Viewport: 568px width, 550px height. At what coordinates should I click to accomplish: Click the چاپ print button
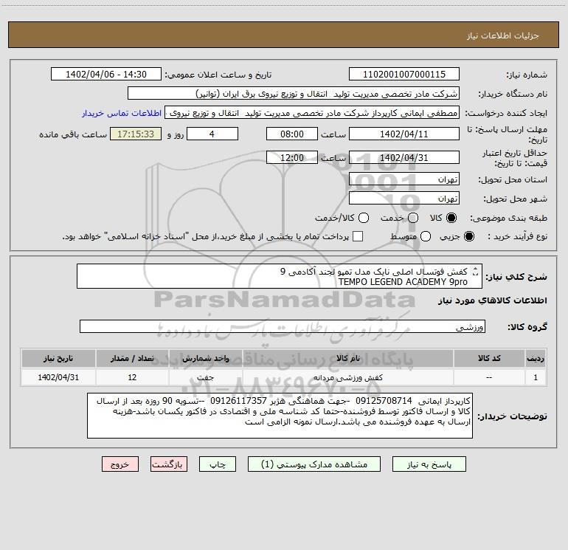click(218, 464)
